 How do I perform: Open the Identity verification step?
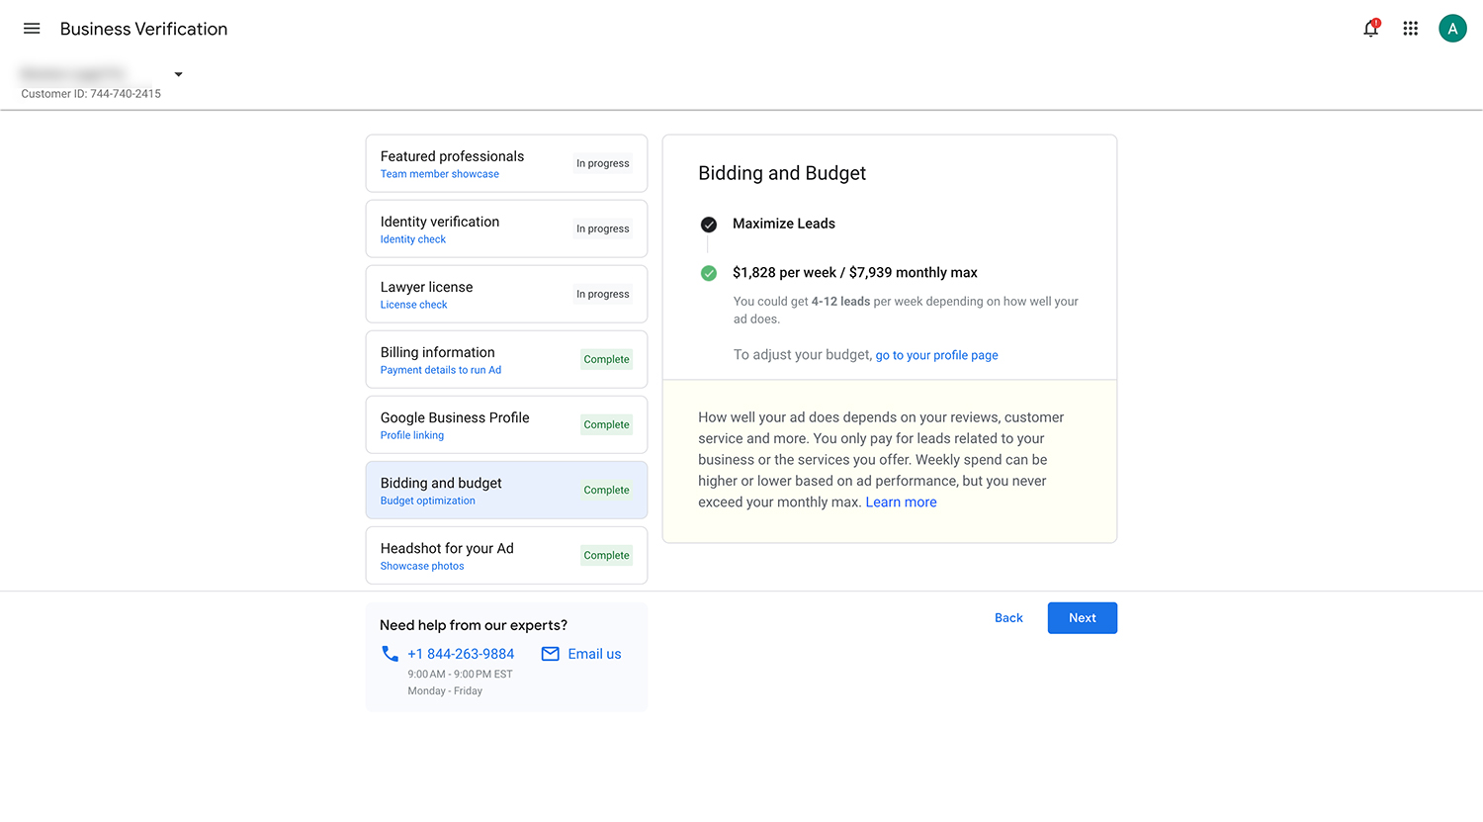[x=506, y=229]
